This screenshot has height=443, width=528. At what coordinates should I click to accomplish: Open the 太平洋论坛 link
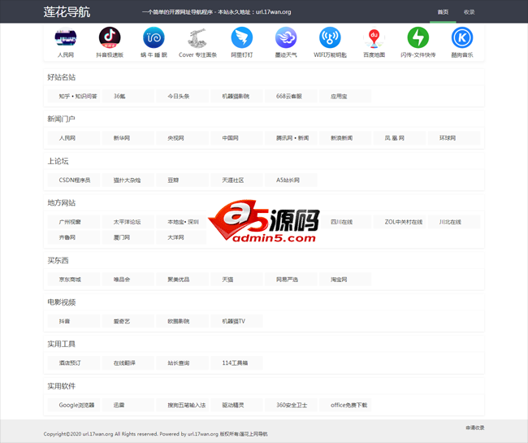point(128,222)
